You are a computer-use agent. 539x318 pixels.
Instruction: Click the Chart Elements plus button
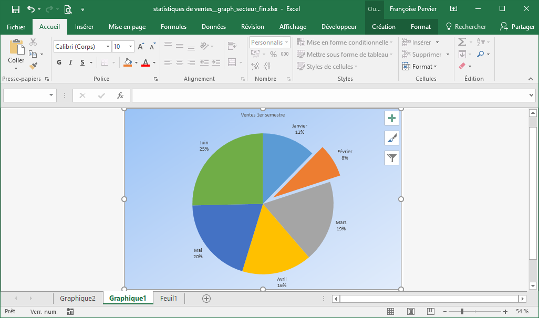[391, 118]
